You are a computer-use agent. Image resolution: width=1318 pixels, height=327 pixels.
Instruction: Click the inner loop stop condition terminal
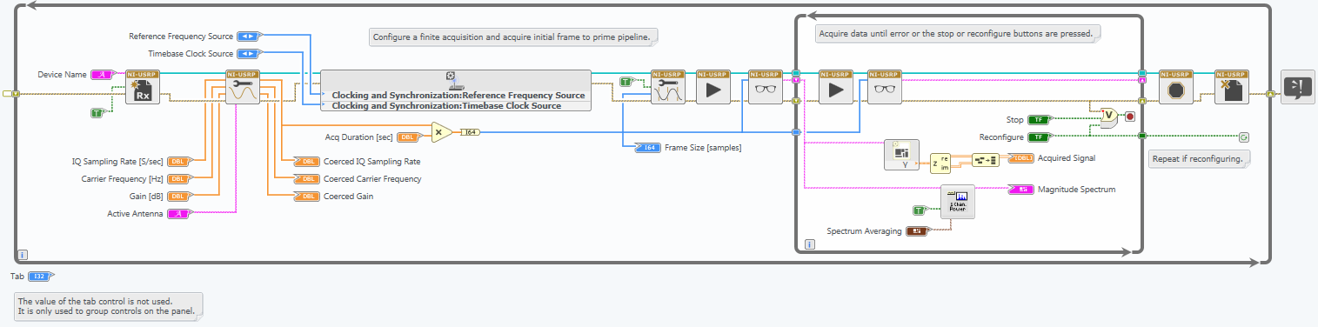(1130, 116)
